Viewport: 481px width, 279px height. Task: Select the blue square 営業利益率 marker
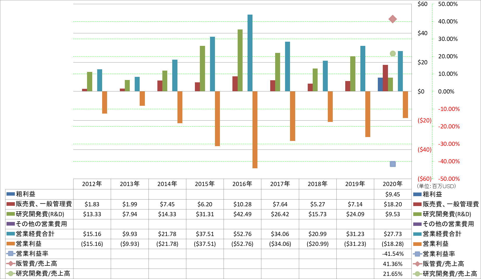[x=393, y=164]
